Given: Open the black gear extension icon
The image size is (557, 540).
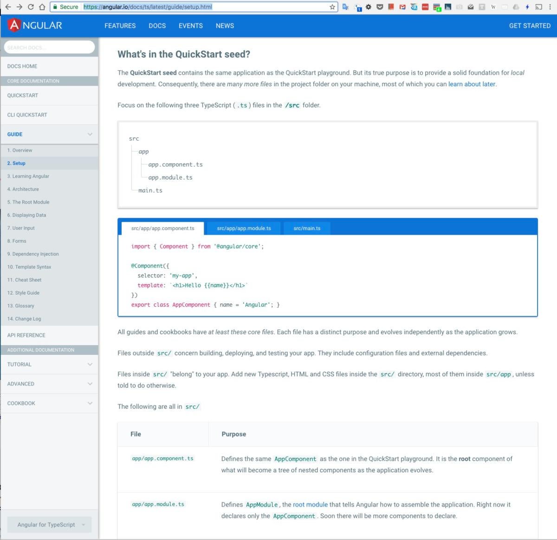Looking at the screenshot, I should click(369, 7).
